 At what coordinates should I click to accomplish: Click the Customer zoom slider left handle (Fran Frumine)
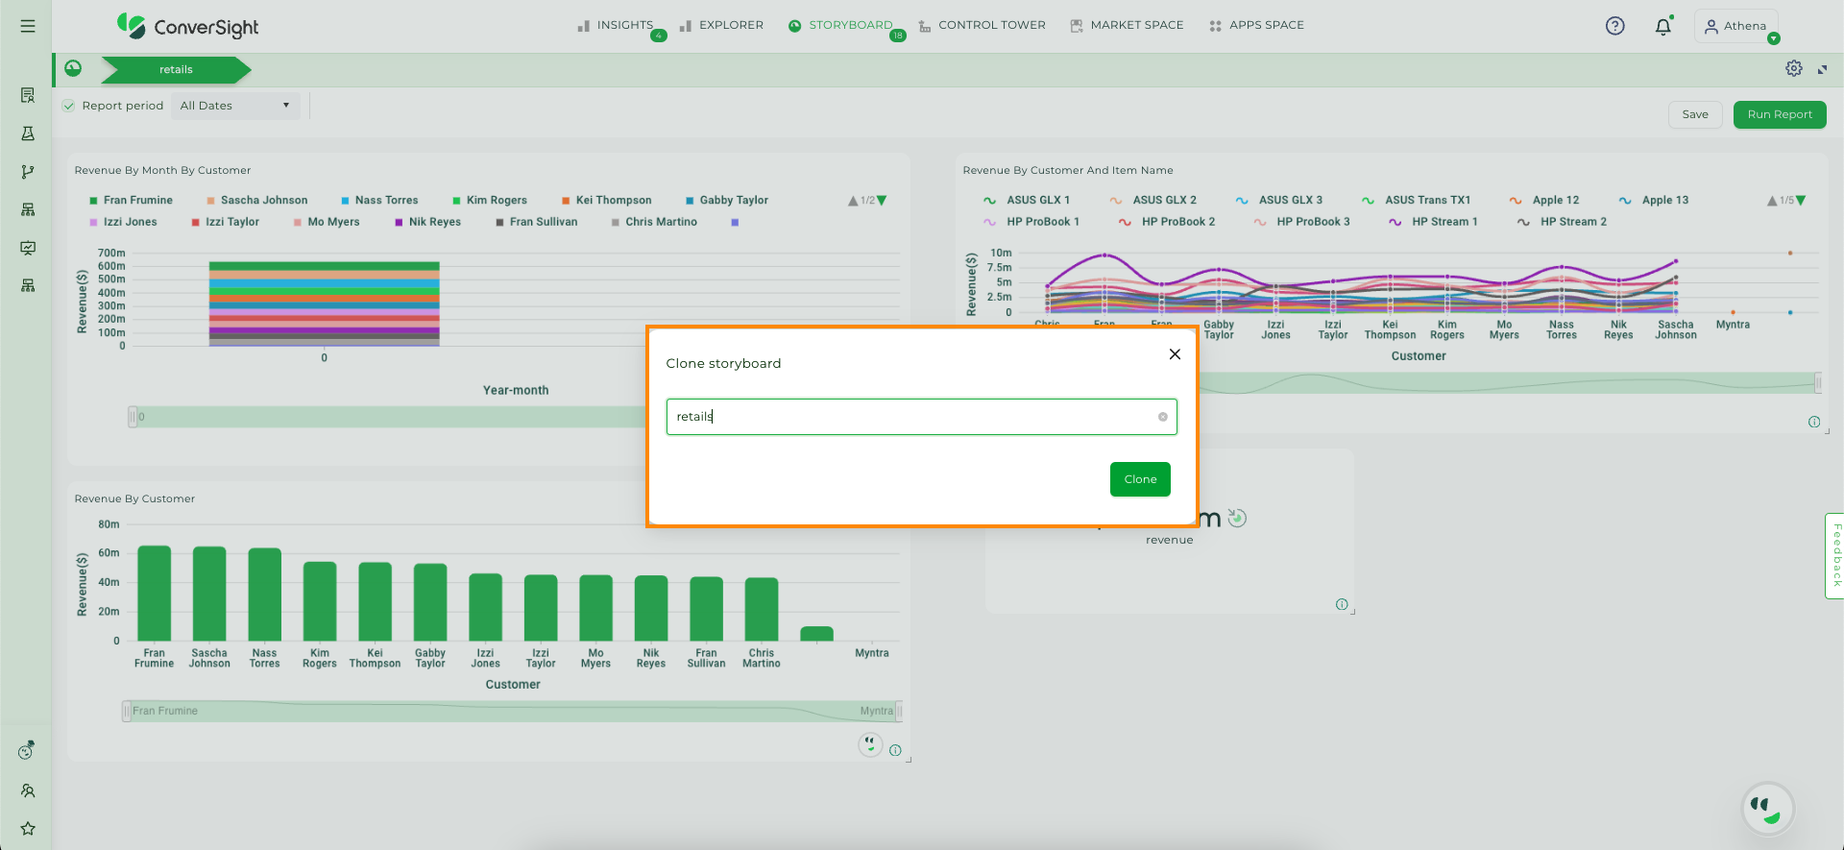[126, 712]
